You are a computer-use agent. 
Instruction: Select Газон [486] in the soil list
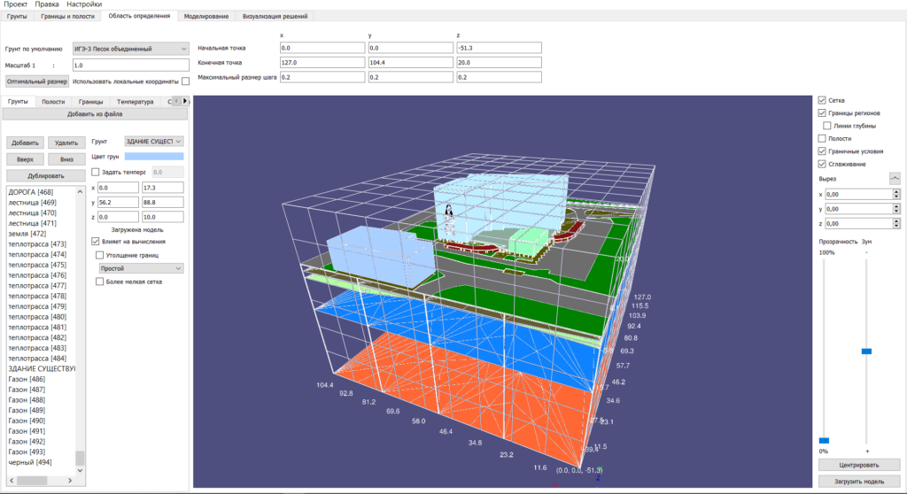click(27, 379)
